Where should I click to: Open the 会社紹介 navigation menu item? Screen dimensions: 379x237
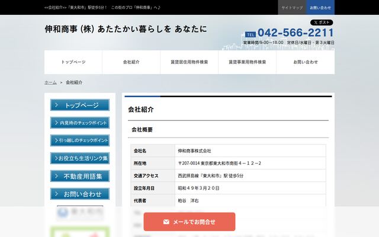pyautogui.click(x=131, y=62)
